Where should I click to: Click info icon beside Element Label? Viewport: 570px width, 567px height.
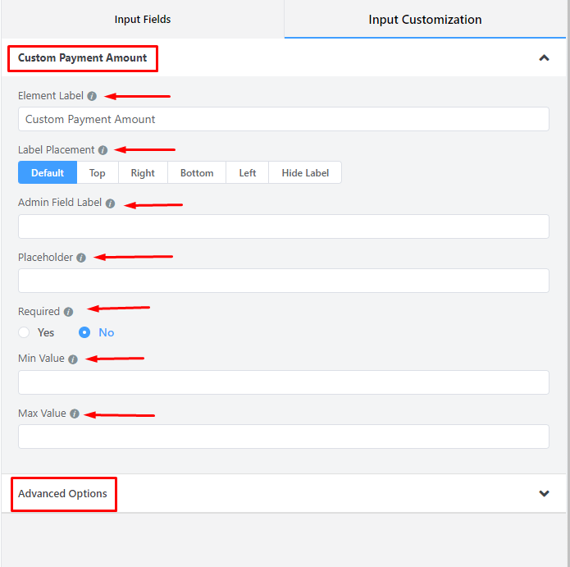click(x=92, y=96)
